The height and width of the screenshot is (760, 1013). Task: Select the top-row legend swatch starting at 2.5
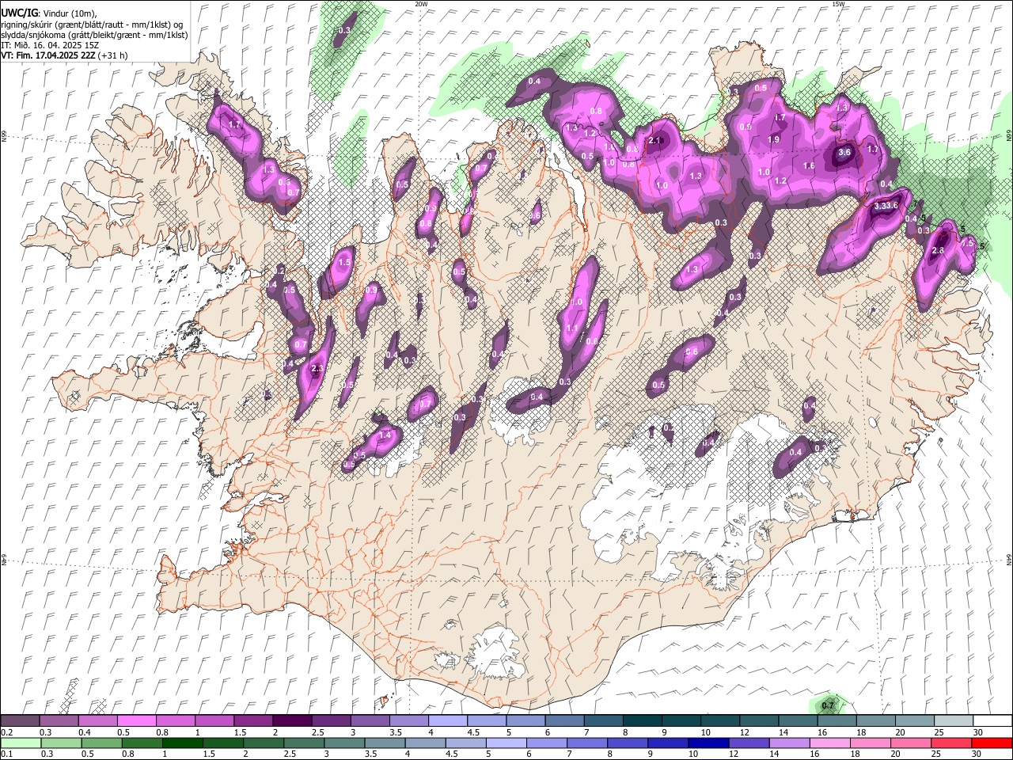(331, 720)
